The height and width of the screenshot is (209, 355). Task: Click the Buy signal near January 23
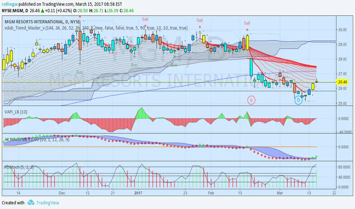point(174,65)
